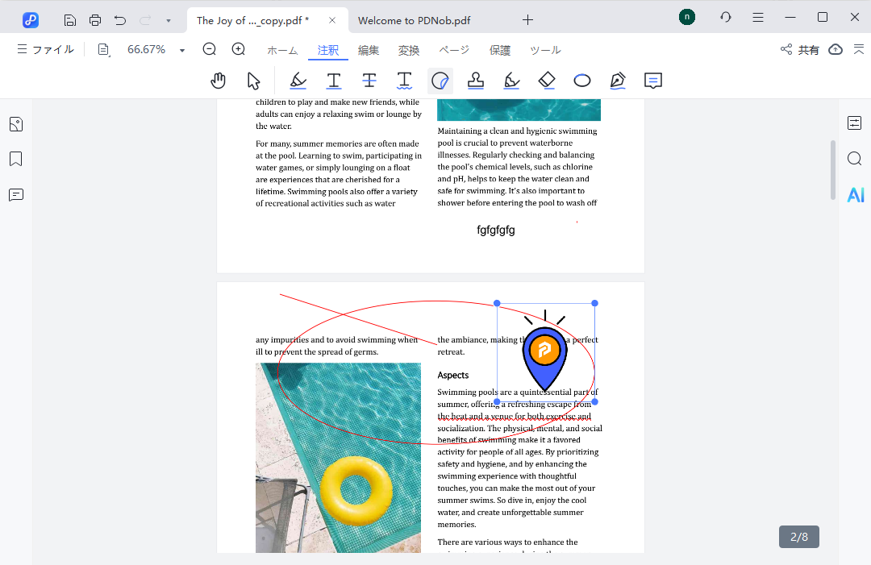This screenshot has height=565, width=871.
Task: Open the page thumbnails panel
Action: 16,124
